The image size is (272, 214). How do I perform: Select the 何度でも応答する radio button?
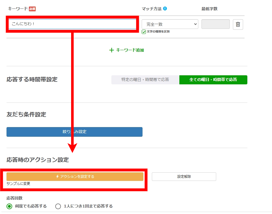pyautogui.click(x=9, y=206)
